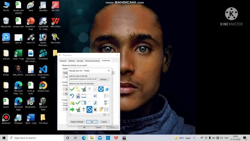Click the CorelDRAW 12 - Copy shortcut
Viewport: 250px width, 141px height.
coord(43,23)
